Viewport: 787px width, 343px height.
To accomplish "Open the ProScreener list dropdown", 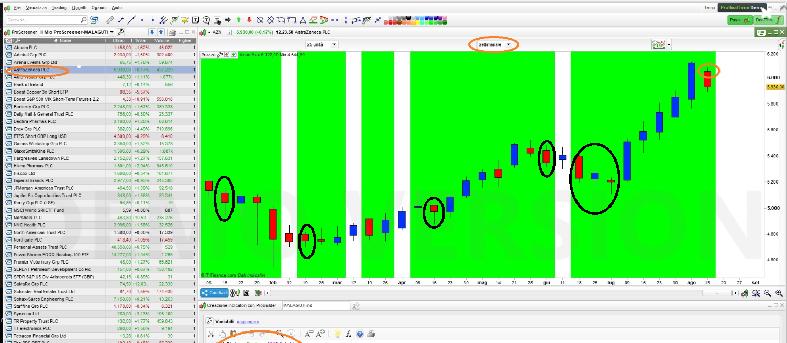I will 77,32.
